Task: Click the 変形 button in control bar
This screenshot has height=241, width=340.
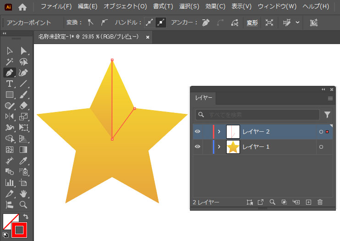Action: 252,22
